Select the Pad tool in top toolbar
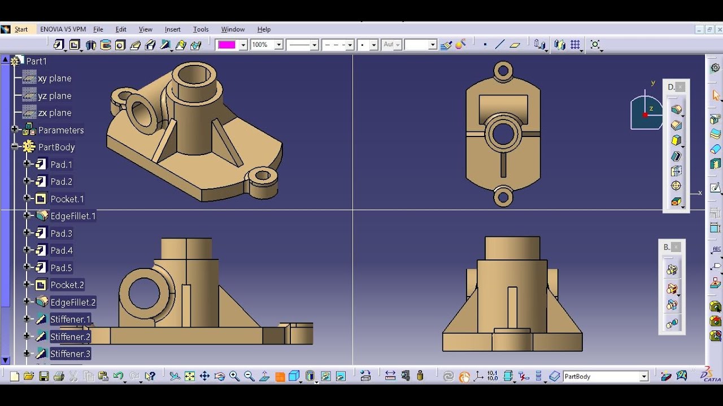The width and height of the screenshot is (723, 406). (x=59, y=45)
